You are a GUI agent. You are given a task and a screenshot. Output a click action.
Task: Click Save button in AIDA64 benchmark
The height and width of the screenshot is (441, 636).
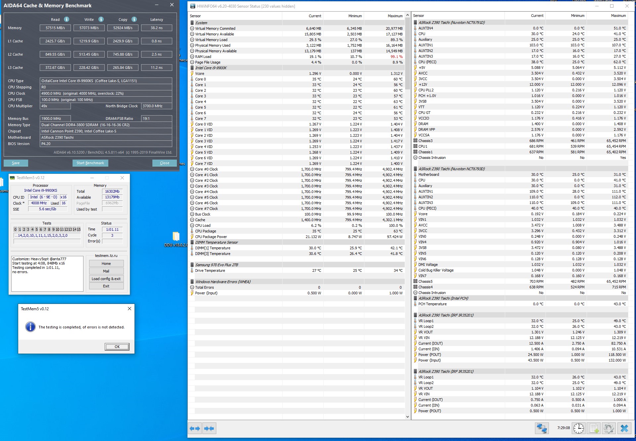(16, 163)
